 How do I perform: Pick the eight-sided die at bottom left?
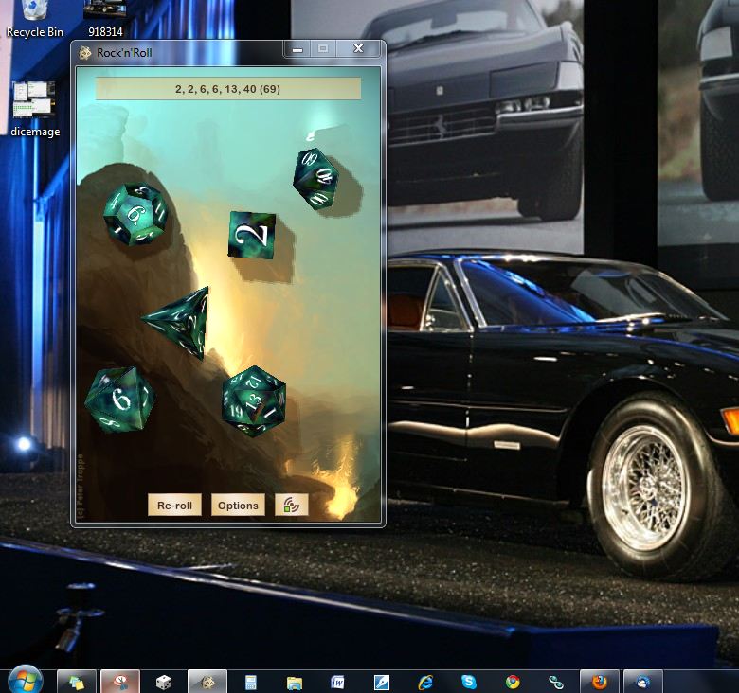click(x=118, y=400)
